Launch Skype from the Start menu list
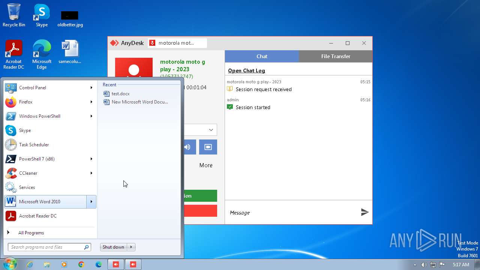480x270 pixels. (50, 130)
